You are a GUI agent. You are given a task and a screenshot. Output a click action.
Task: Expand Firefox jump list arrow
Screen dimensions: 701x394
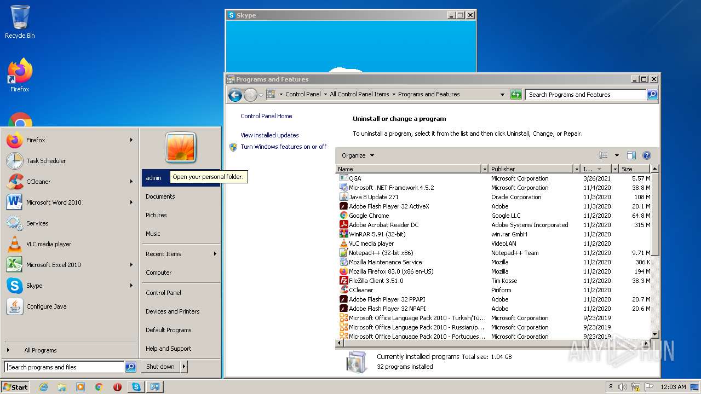pos(131,140)
